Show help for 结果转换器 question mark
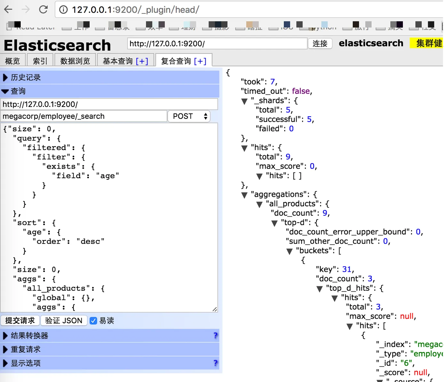 [x=215, y=335]
